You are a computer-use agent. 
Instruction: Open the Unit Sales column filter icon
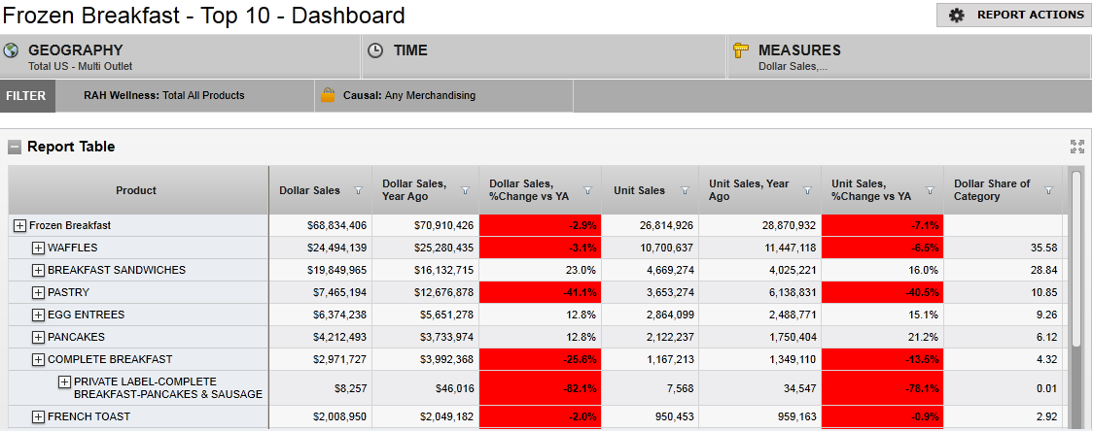[685, 190]
